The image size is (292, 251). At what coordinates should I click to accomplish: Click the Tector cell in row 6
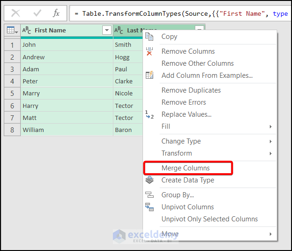pyautogui.click(x=128, y=106)
